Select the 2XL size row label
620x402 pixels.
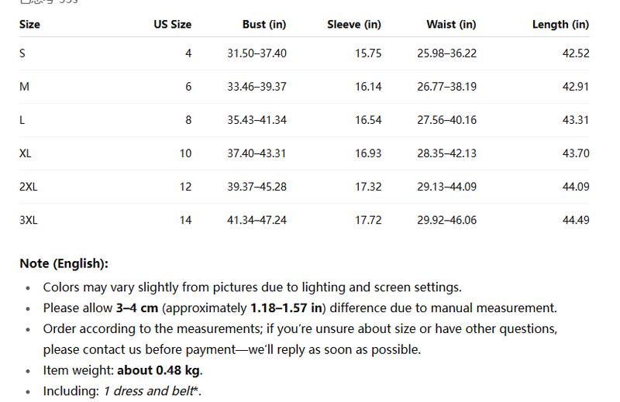pyautogui.click(x=29, y=187)
